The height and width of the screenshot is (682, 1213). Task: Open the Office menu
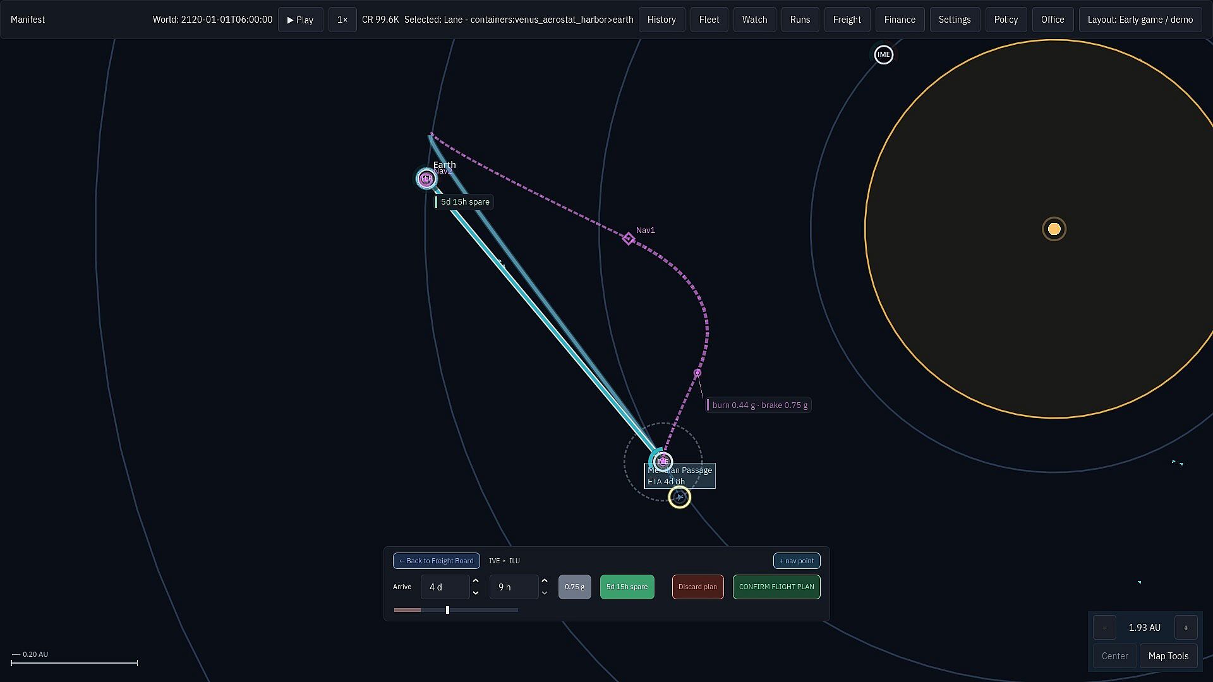coord(1053,20)
